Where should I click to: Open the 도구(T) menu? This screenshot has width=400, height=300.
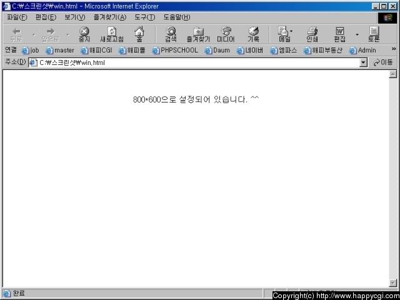[144, 17]
